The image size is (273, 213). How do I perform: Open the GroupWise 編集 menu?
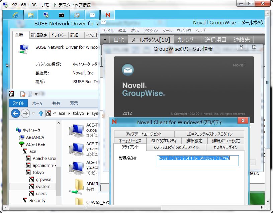coord(122,31)
